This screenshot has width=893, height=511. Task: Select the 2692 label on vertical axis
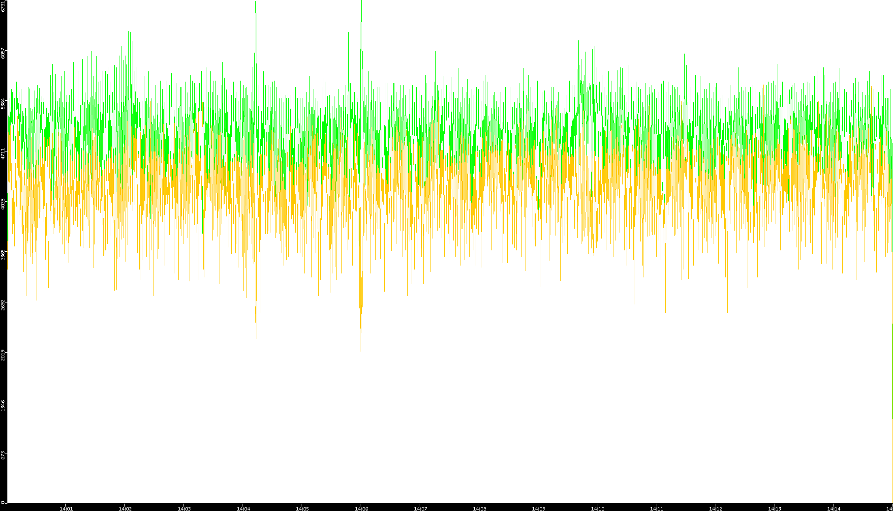[3, 304]
